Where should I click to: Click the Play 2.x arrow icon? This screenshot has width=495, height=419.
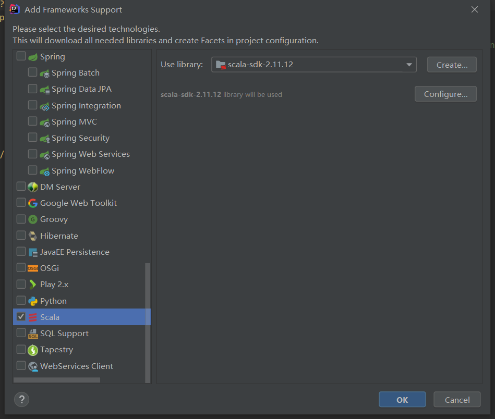point(32,285)
